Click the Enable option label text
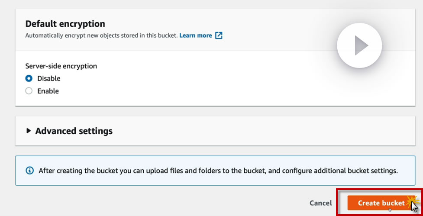423x216 pixels. click(48, 91)
